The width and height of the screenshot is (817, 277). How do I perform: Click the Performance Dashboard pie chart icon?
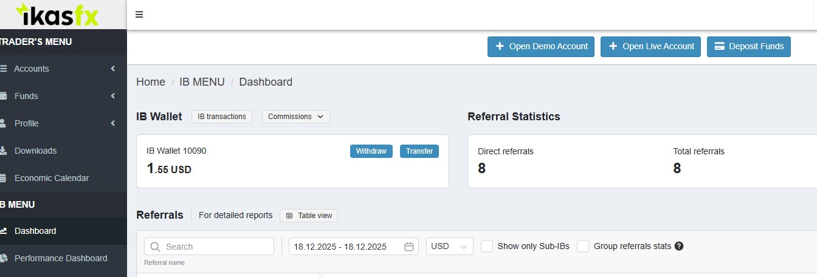[x=3, y=258]
